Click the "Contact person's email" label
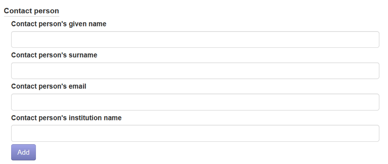The height and width of the screenshot is (164, 388). tap(49, 87)
